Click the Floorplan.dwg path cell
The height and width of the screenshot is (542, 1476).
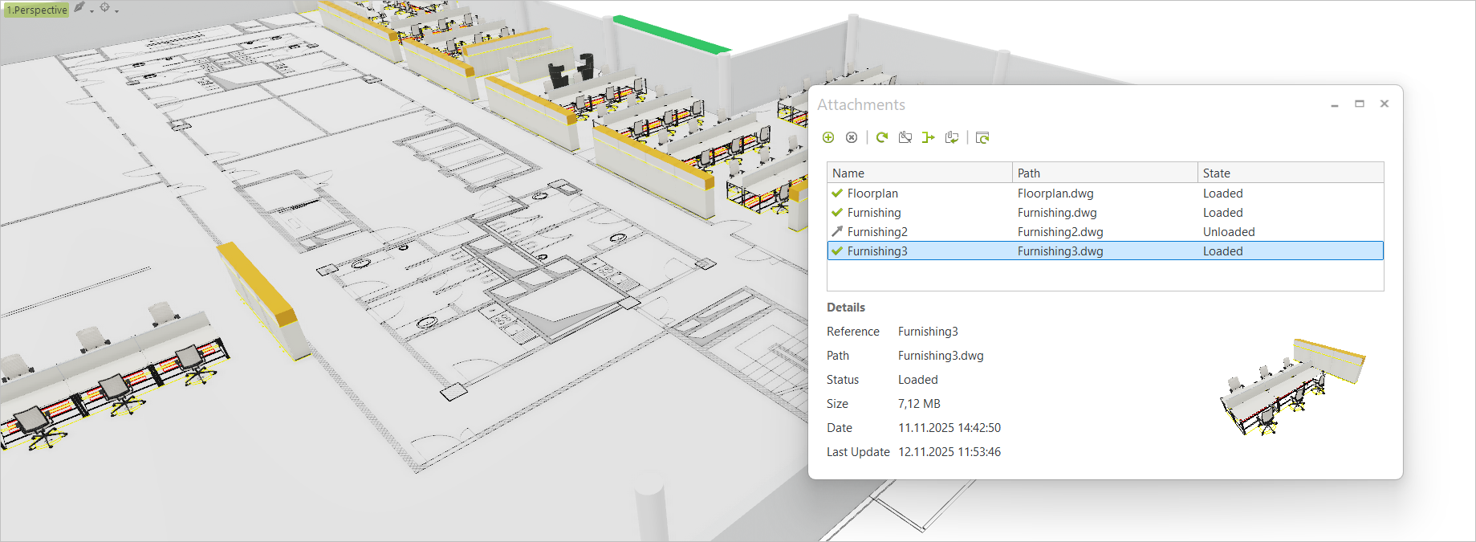1055,194
